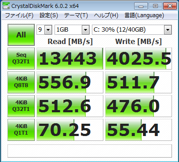Minimize the CrystalDiskMark window
The image size is (179, 162).
click(x=141, y=6)
